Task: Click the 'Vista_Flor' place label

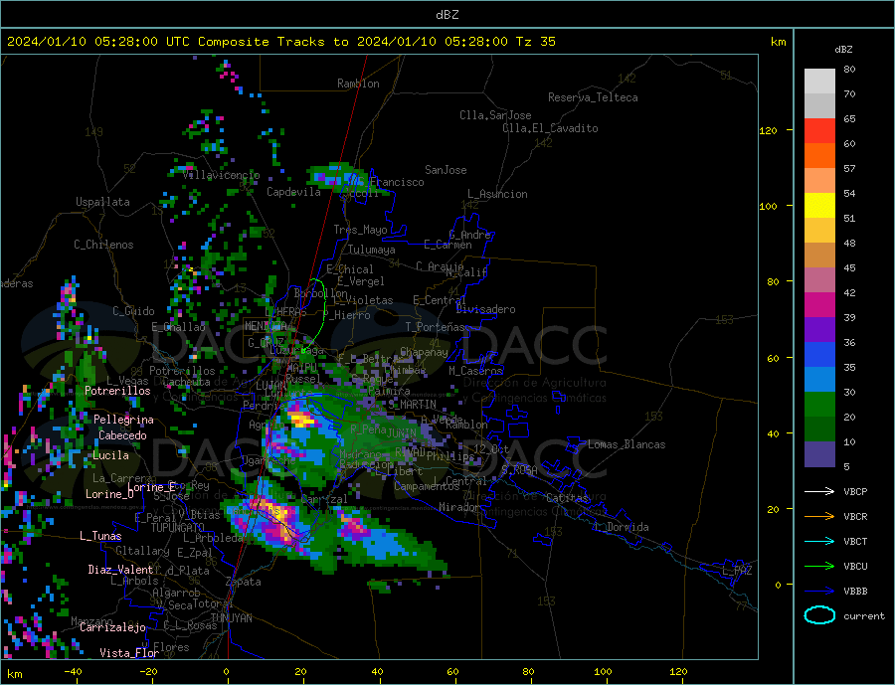Action: click(x=129, y=653)
